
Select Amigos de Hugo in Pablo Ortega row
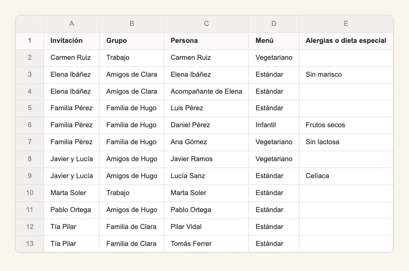pos(132,210)
